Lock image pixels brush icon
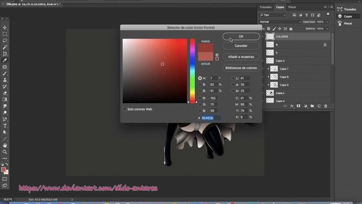Screen dimensions: 362x204 [x=274, y=29]
